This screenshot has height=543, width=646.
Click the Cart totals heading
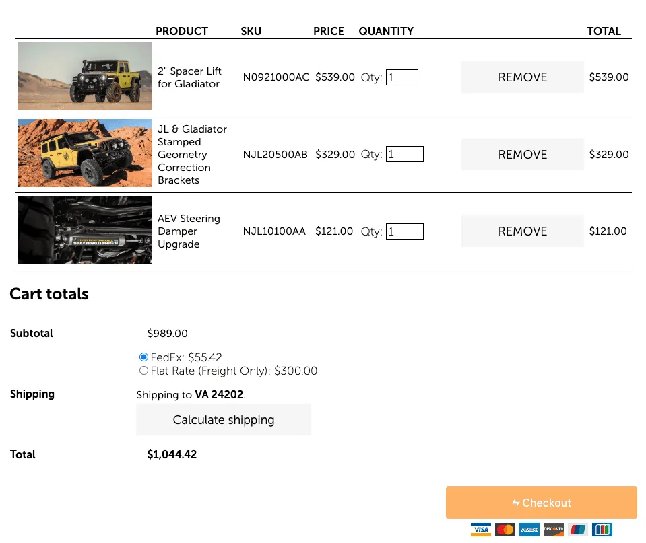(49, 294)
